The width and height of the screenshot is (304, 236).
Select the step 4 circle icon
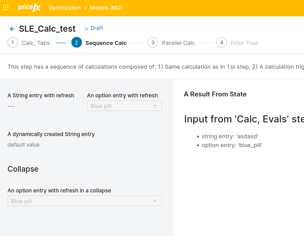222,43
